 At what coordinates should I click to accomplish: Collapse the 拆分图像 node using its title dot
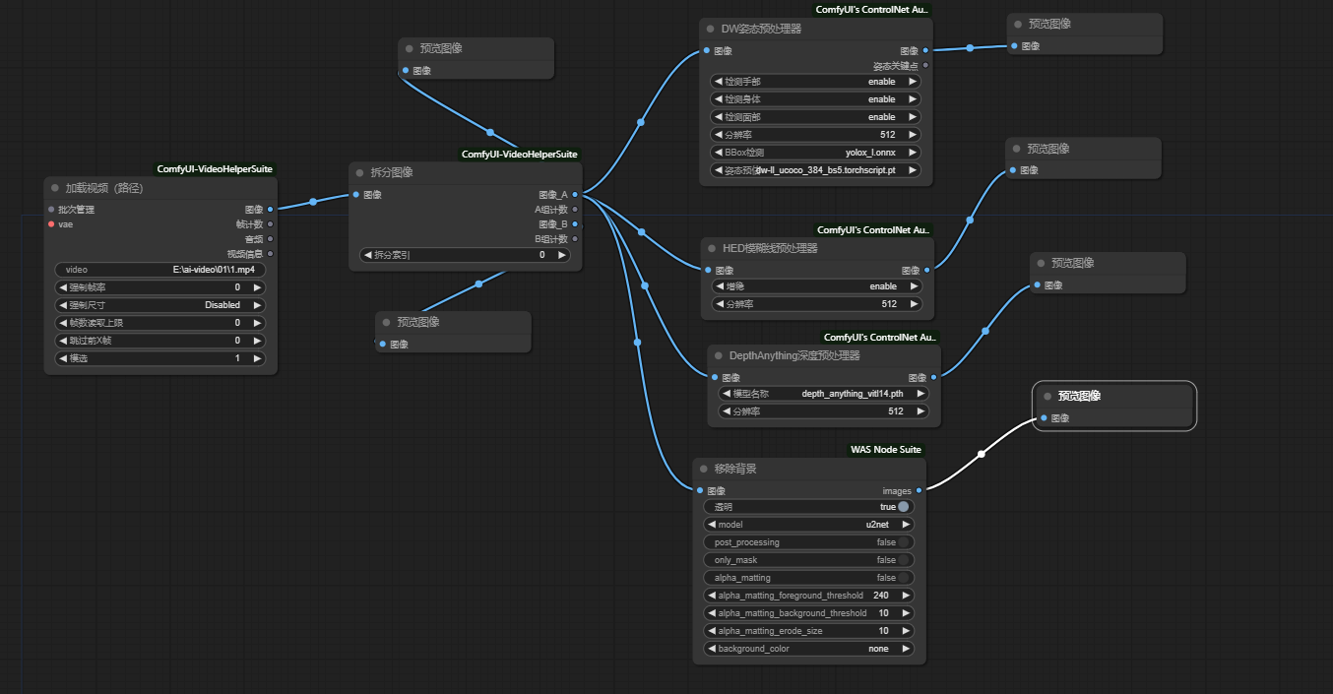[360, 172]
